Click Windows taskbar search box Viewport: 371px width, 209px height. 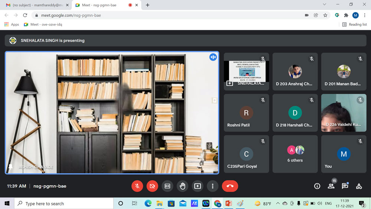64,203
